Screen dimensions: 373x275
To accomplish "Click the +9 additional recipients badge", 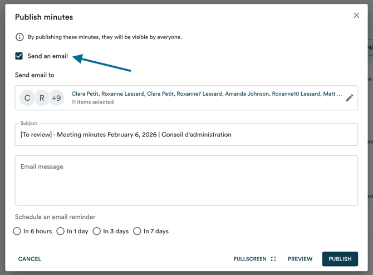I will click(56, 98).
